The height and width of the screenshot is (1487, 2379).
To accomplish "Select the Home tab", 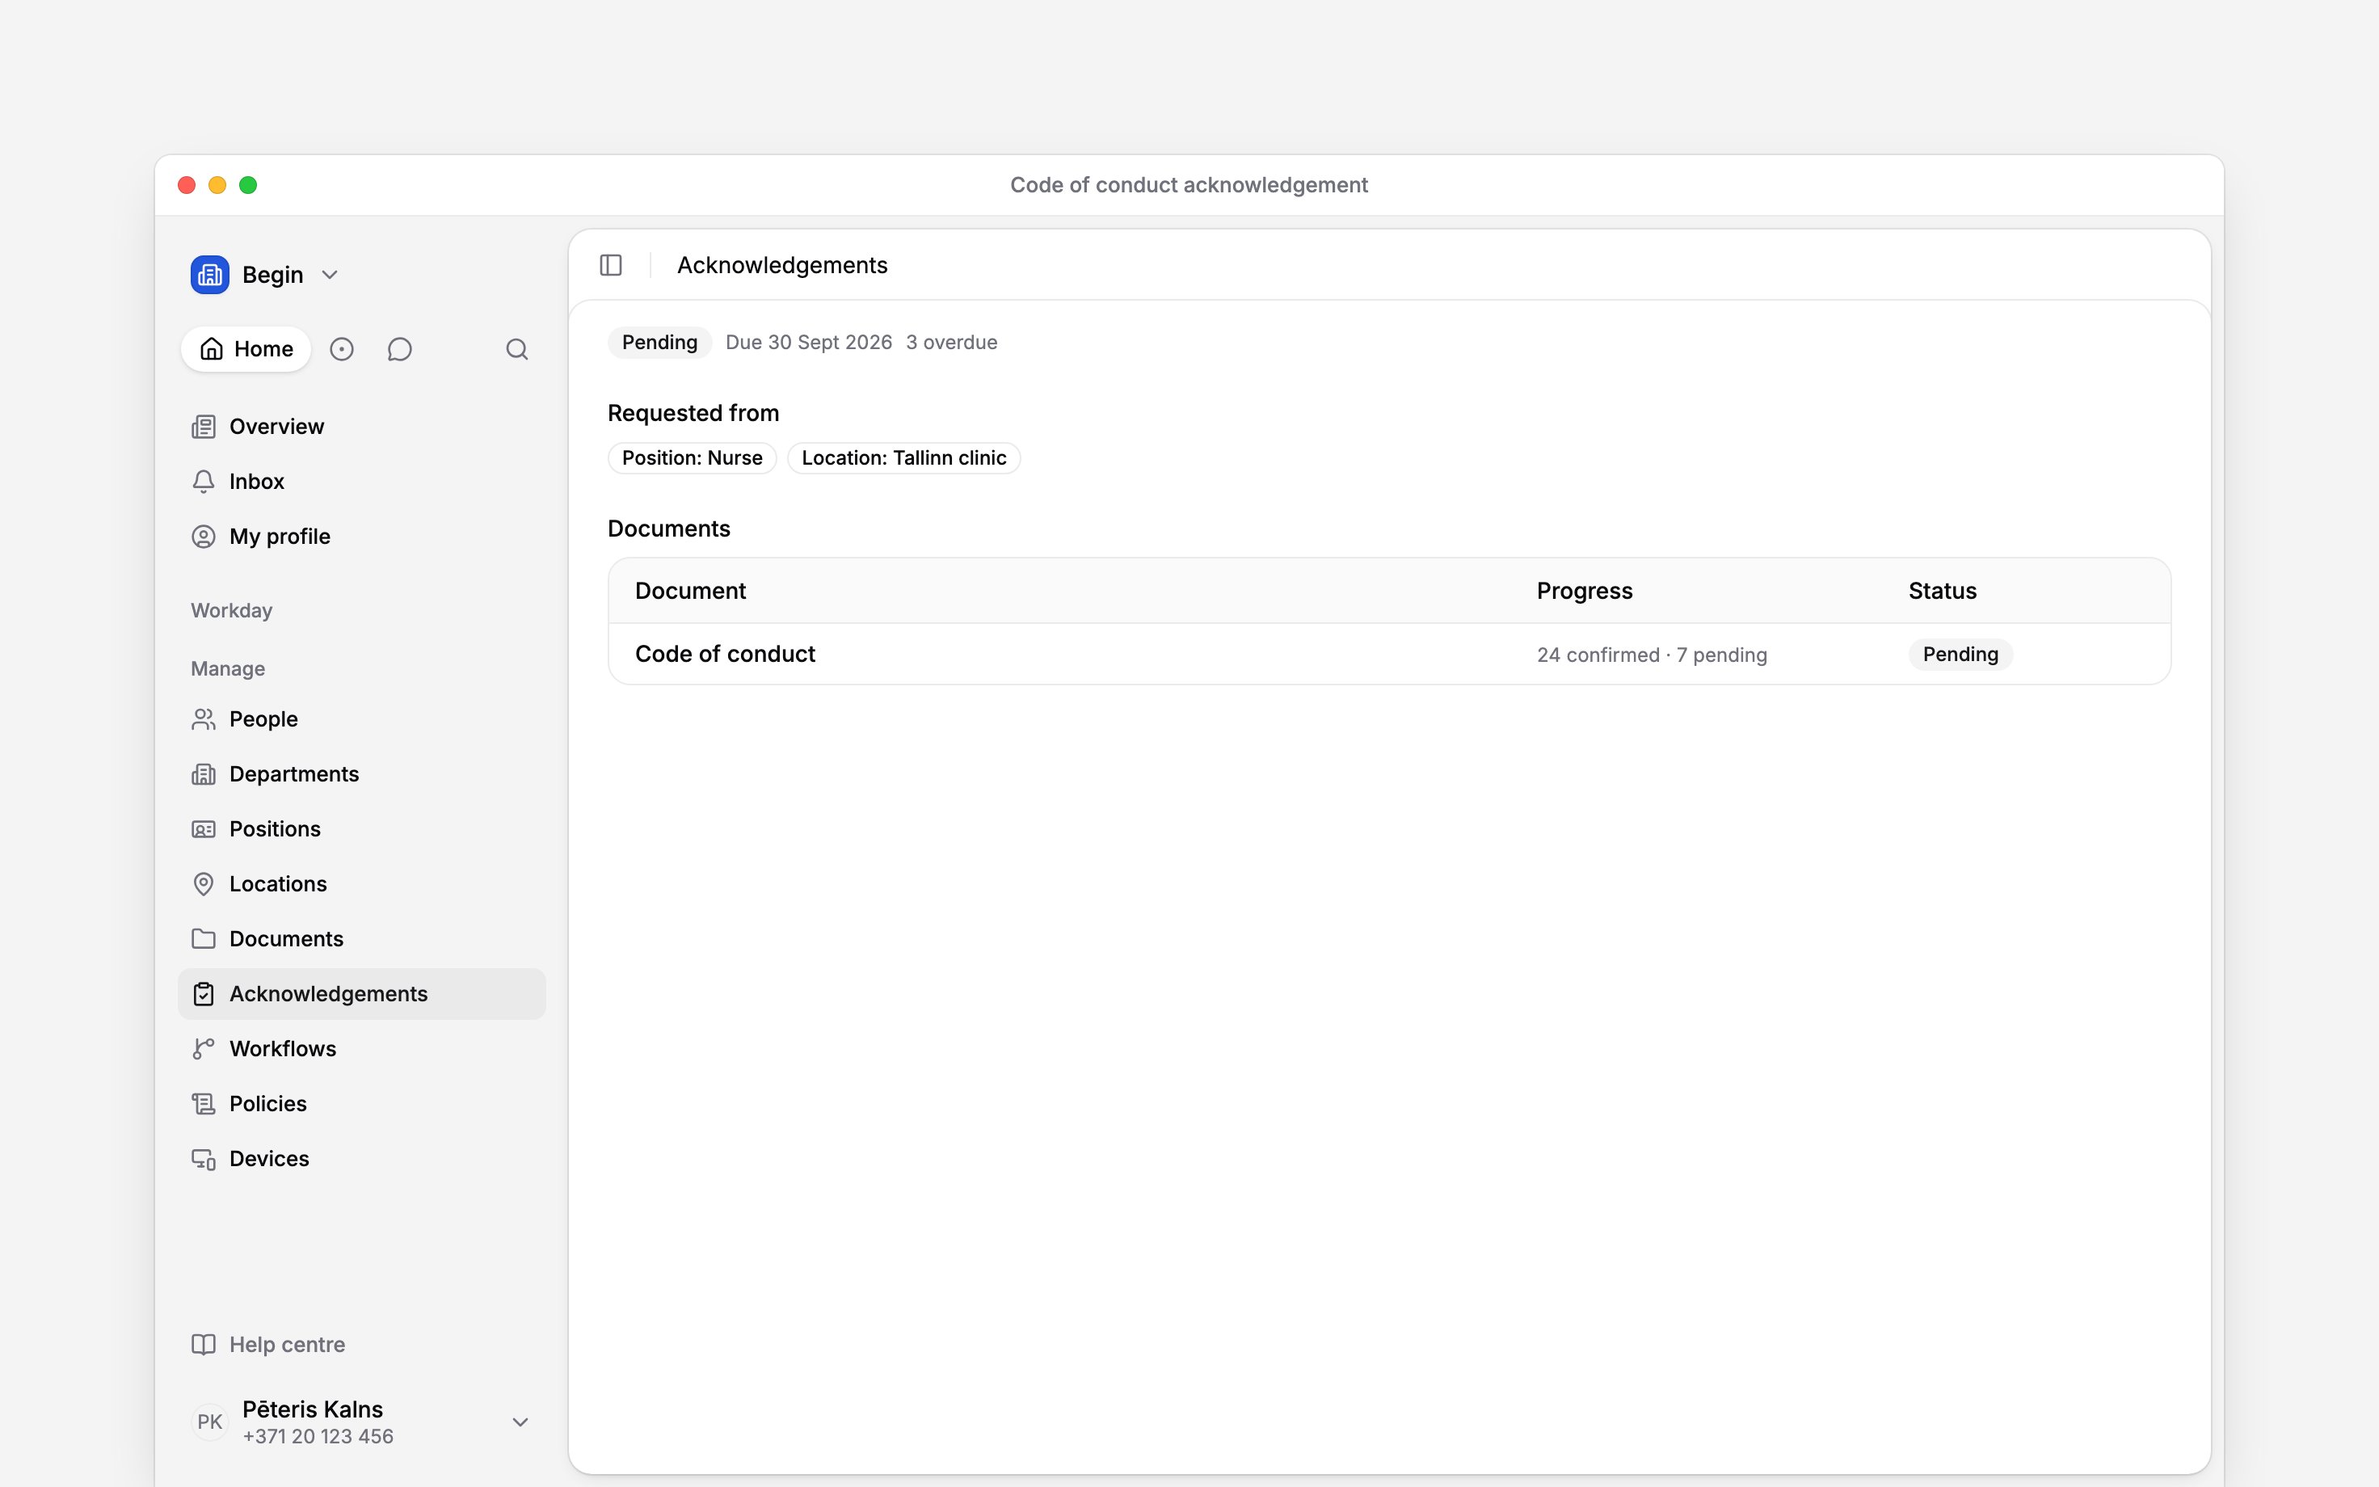I will (x=246, y=349).
